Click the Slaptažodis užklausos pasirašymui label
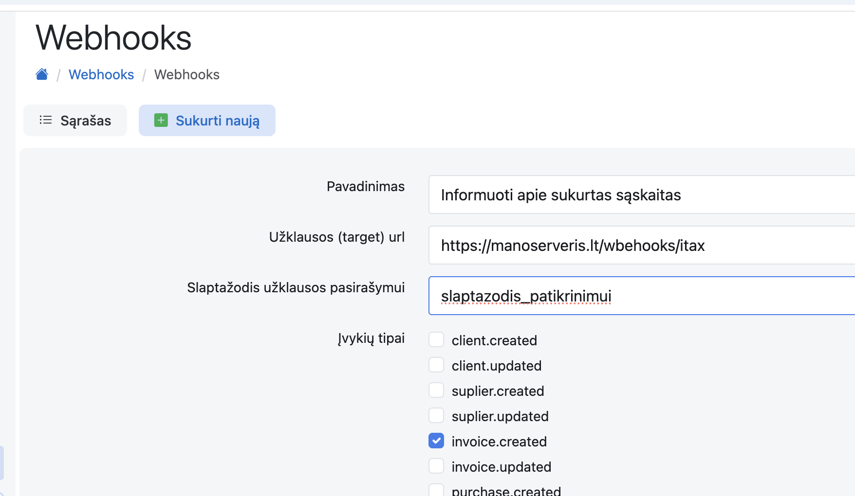Screen dimensions: 855x496 296,287
